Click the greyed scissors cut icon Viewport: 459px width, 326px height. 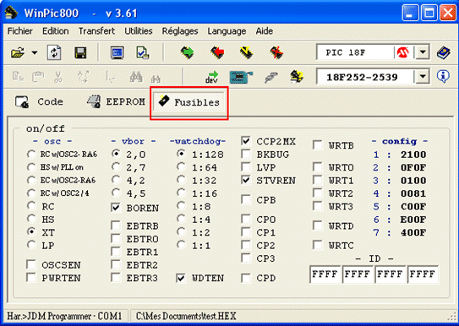[x=58, y=77]
